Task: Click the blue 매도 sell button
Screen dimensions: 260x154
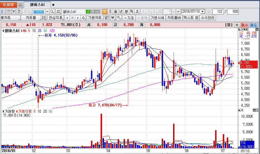Action: coord(253,25)
